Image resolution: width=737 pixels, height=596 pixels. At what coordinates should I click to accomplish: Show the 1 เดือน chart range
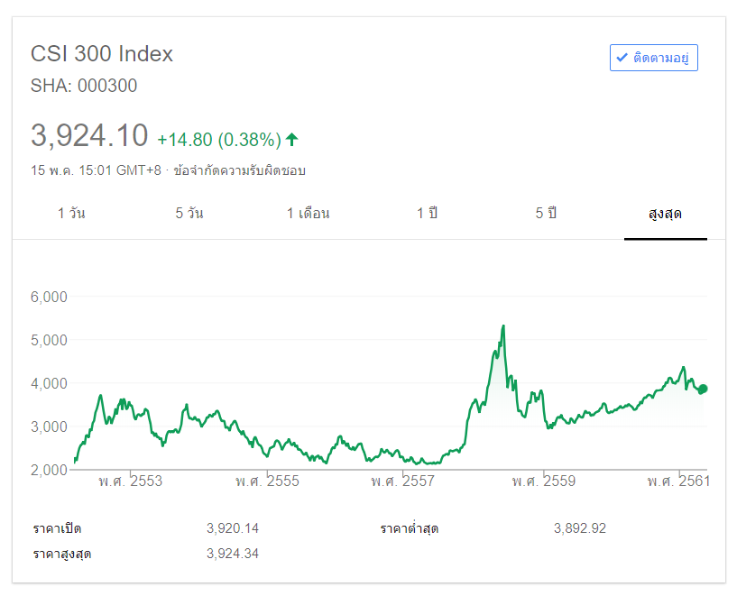[308, 214]
